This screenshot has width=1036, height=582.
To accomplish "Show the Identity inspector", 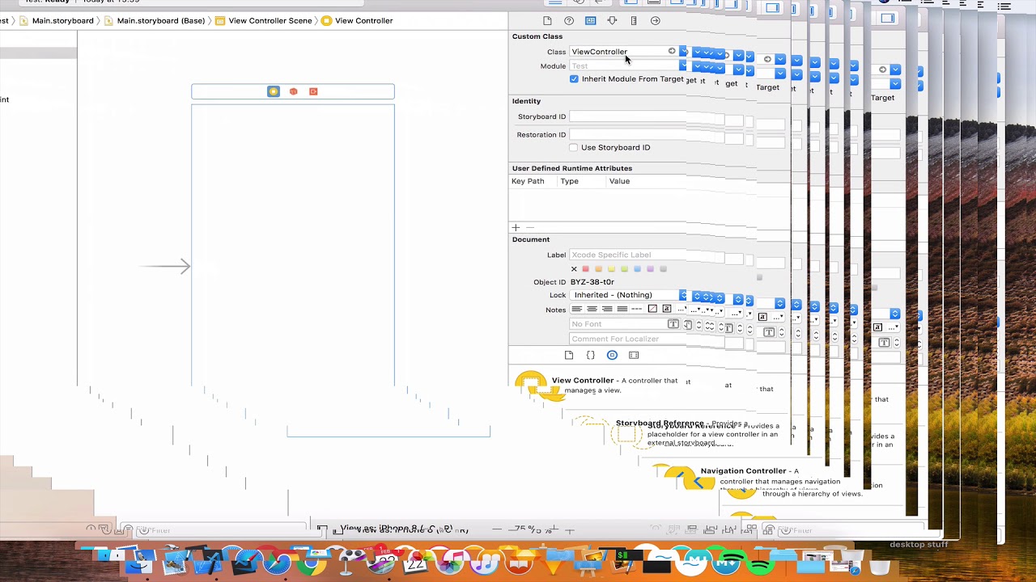I will pyautogui.click(x=591, y=21).
